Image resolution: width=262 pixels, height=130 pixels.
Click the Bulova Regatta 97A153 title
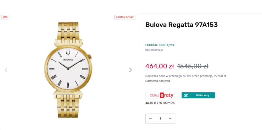181,25
